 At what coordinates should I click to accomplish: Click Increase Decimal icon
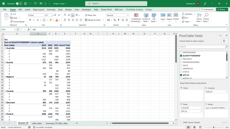[x=122, y=20]
